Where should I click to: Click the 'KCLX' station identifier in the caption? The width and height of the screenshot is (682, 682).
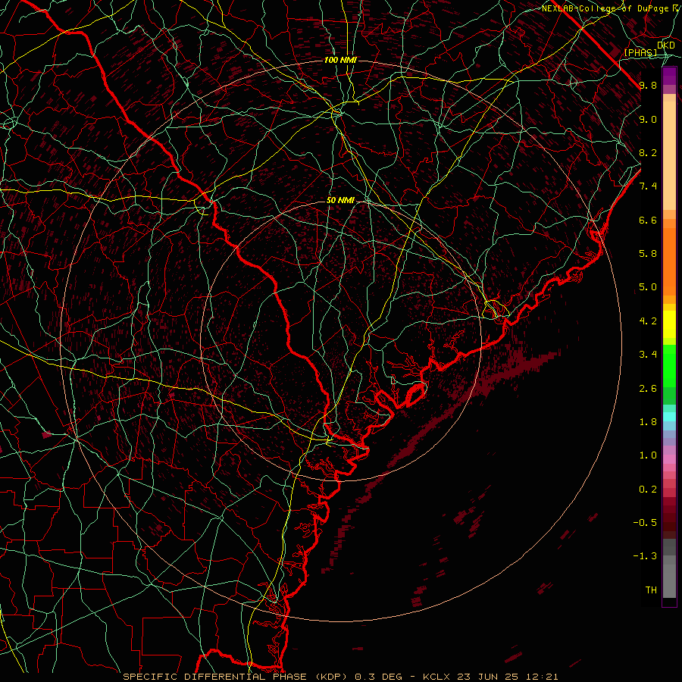pos(436,677)
